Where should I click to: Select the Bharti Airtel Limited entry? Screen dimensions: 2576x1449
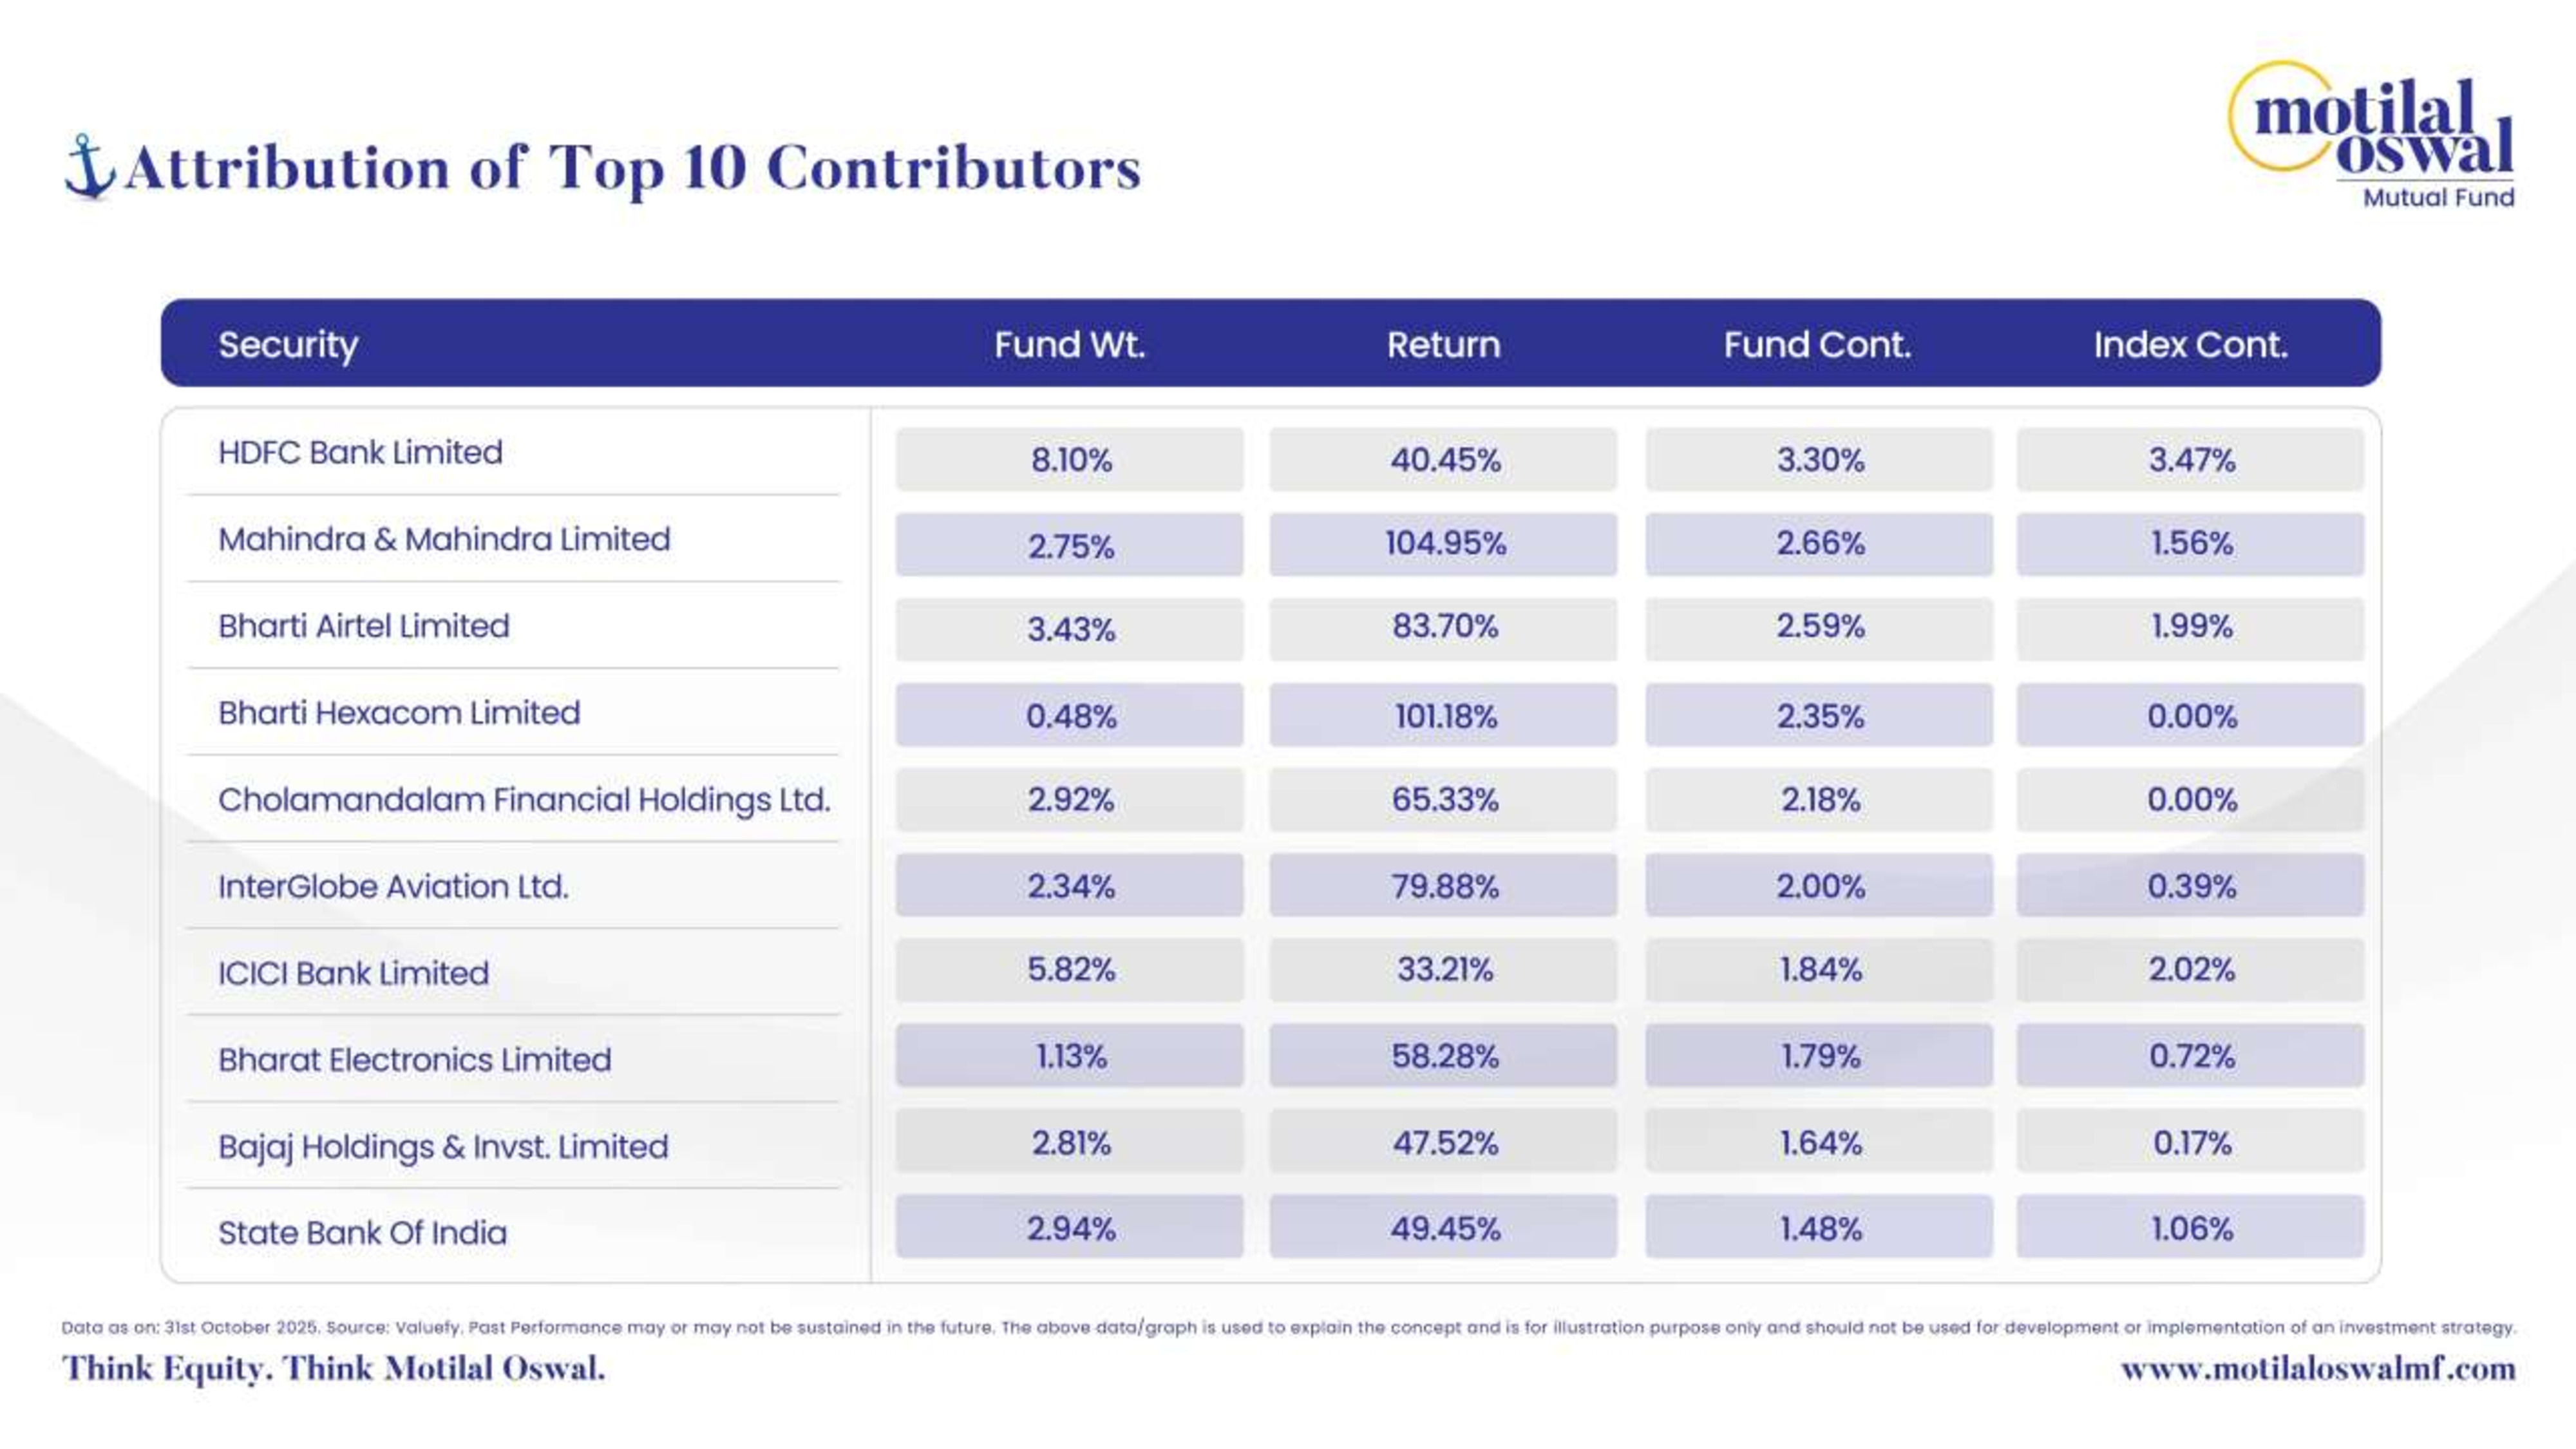[x=364, y=627]
